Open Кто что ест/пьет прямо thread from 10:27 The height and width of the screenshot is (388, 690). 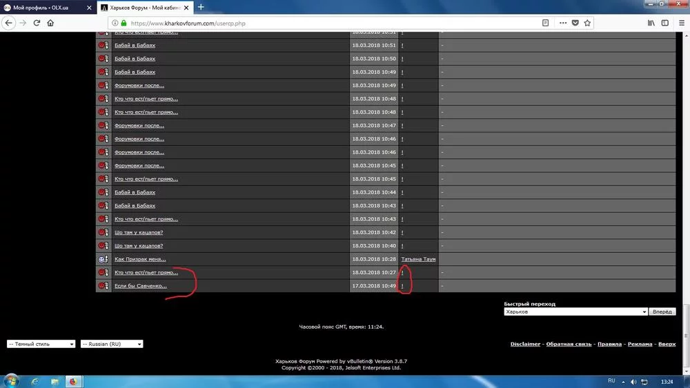click(146, 272)
